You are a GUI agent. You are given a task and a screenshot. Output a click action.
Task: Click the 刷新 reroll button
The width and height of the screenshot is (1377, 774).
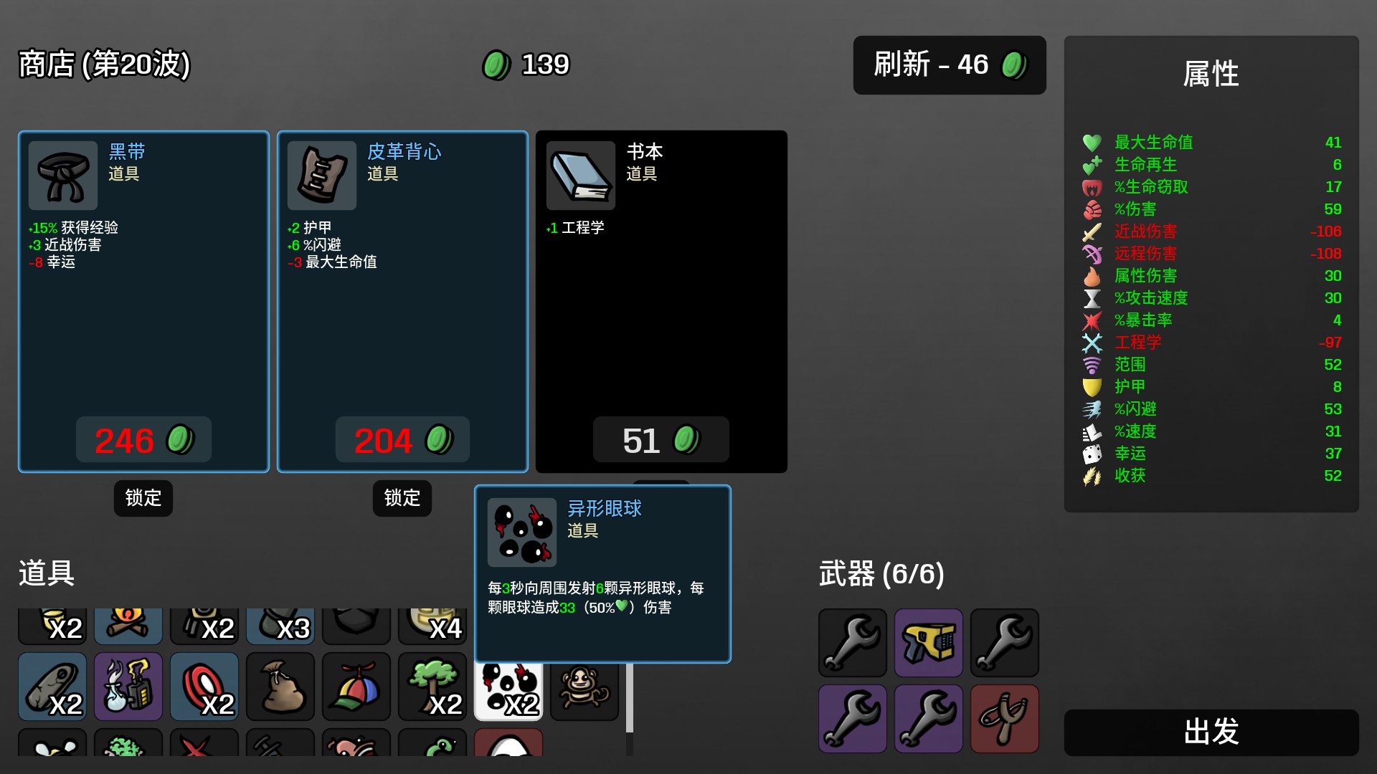tap(950, 65)
